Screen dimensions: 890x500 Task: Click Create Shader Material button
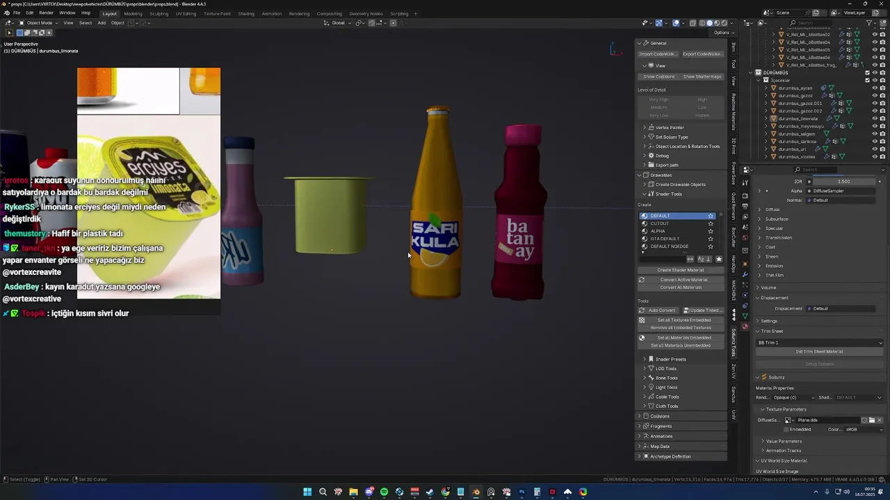point(681,270)
